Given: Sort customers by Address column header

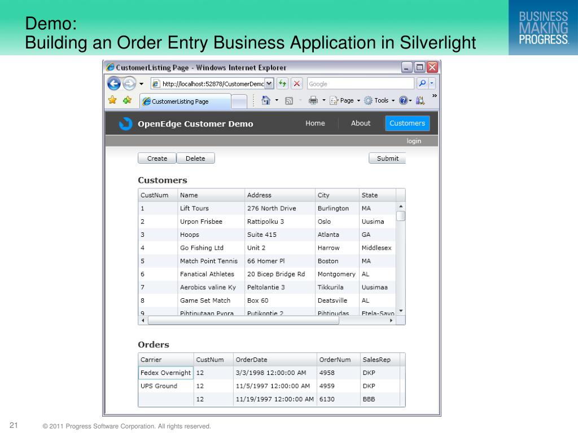Looking at the screenshot, I should pos(280,195).
